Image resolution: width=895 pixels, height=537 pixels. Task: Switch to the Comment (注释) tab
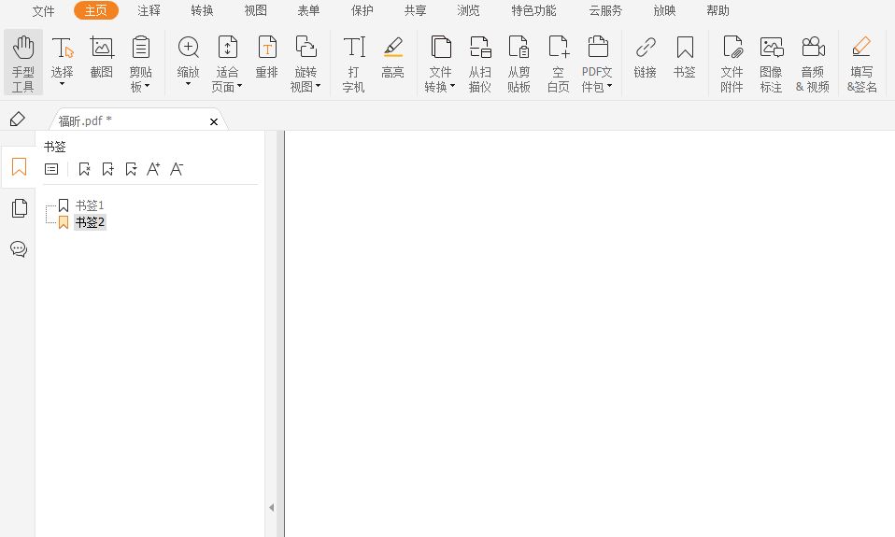pyautogui.click(x=149, y=11)
